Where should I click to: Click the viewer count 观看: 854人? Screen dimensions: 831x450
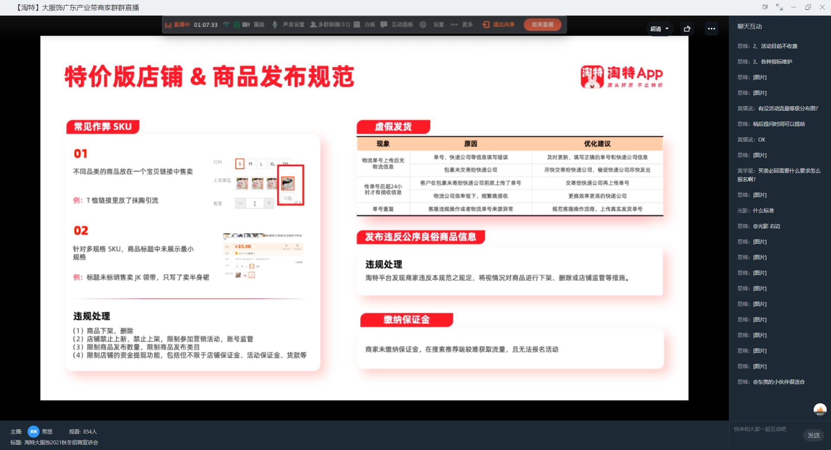coord(83,432)
